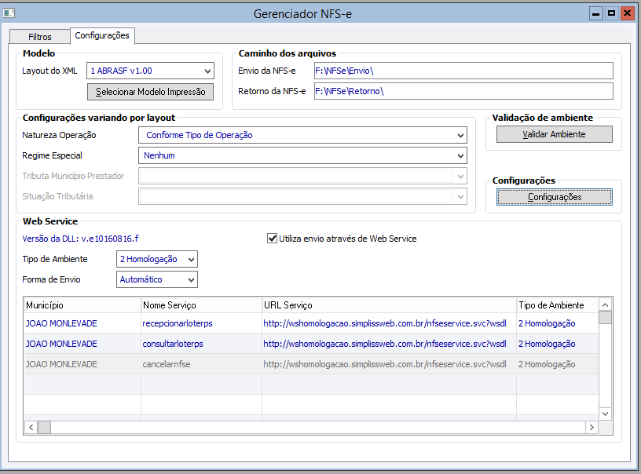
Task: Maximize the Gerenciador NFS-e window
Action: (611, 13)
